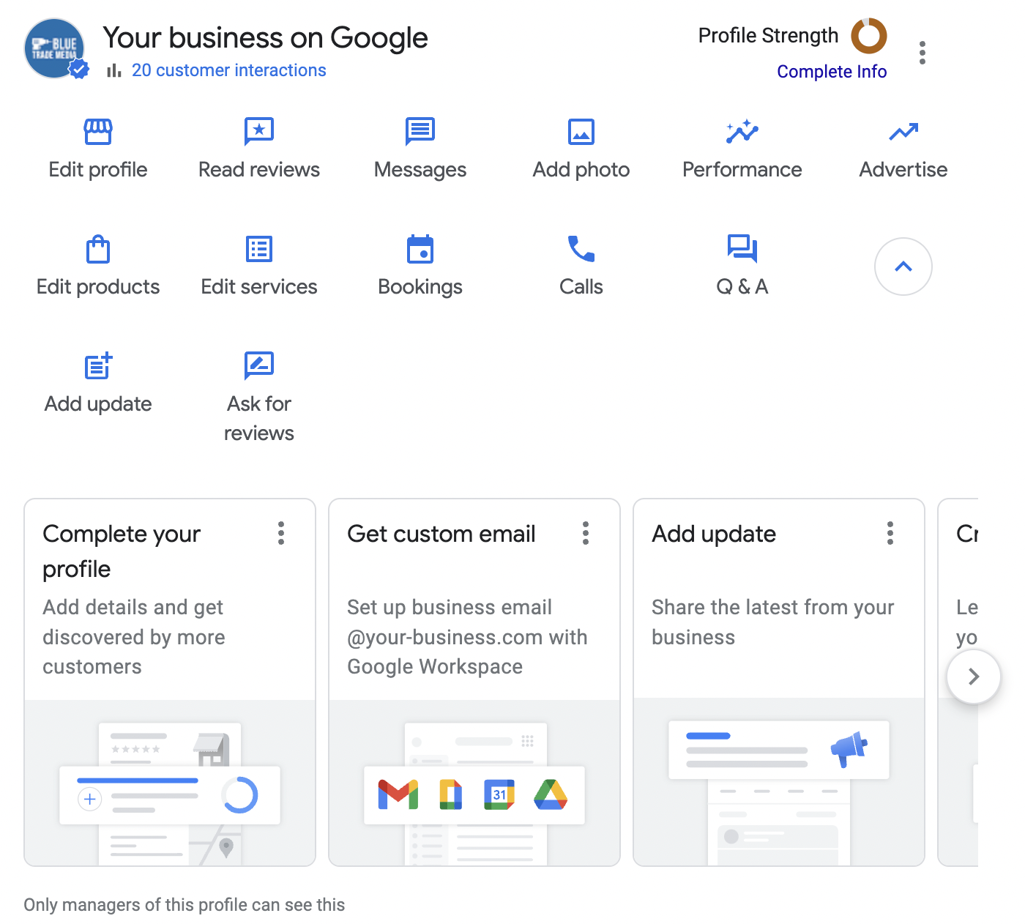Click the Ask for reviews icon

[x=259, y=366]
